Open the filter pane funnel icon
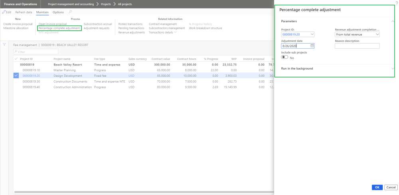Viewport: 399px width, 195px height. [4, 44]
